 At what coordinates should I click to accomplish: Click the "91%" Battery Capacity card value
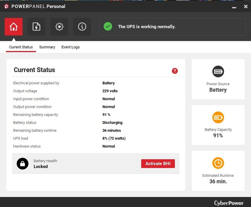pos(218,135)
